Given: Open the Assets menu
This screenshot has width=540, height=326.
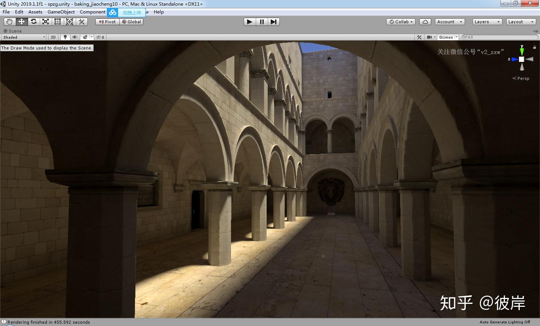Looking at the screenshot, I should [35, 12].
